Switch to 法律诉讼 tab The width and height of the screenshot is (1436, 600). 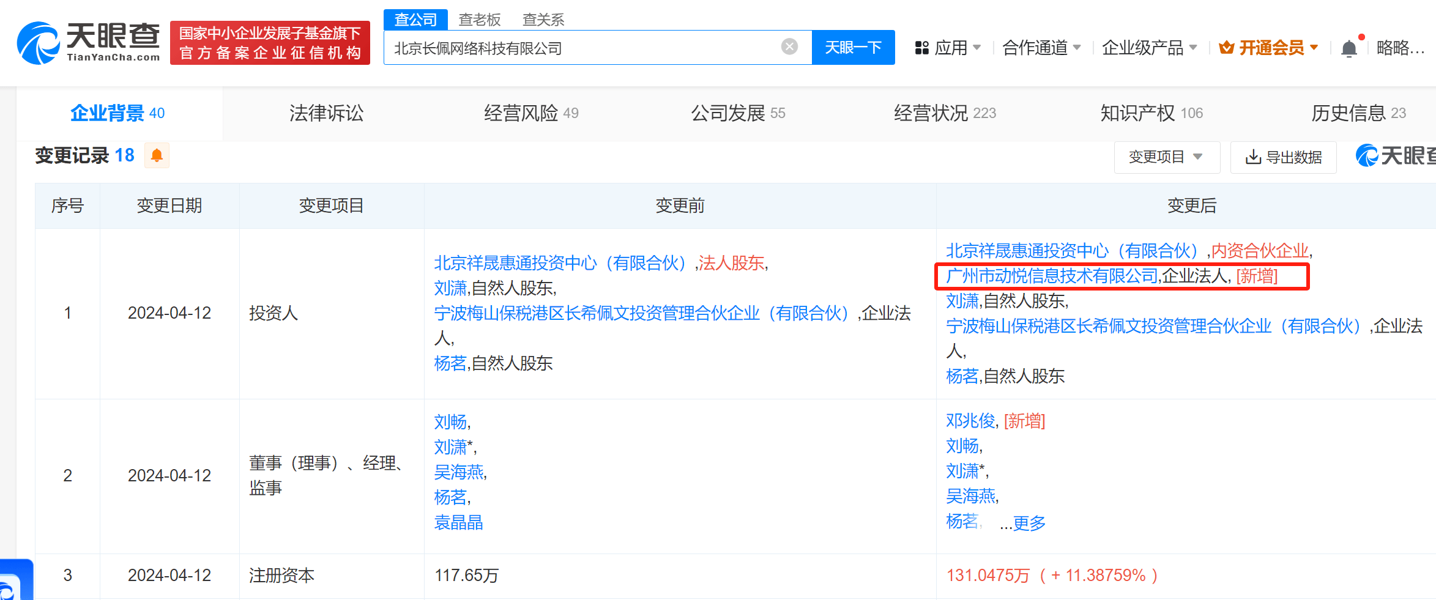pos(326,113)
